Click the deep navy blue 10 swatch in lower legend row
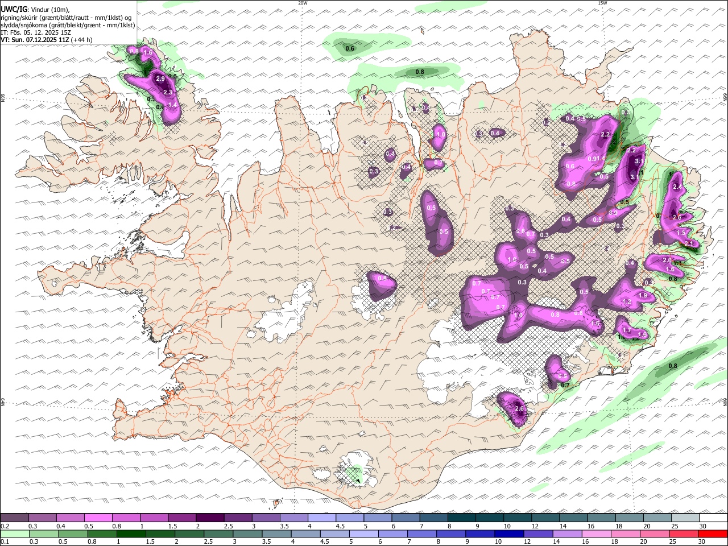728x546 pixels. (x=509, y=533)
